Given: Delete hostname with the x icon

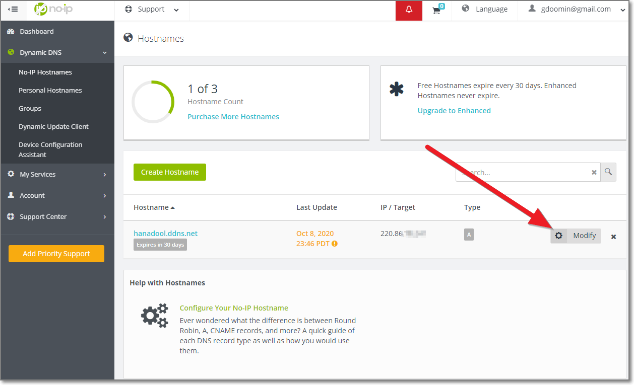Looking at the screenshot, I should click(613, 237).
